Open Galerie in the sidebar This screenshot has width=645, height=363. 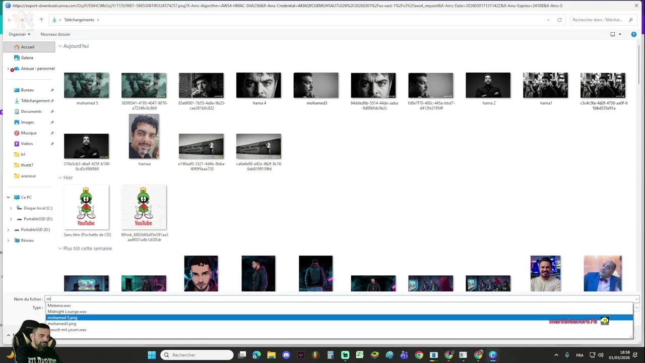click(27, 57)
